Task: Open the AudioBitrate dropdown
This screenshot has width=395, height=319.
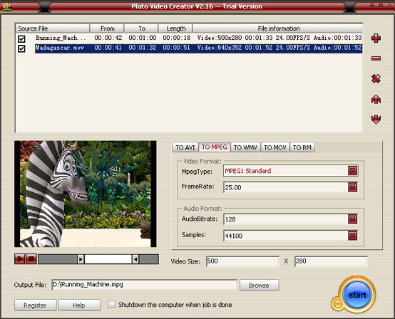Action: point(353,219)
